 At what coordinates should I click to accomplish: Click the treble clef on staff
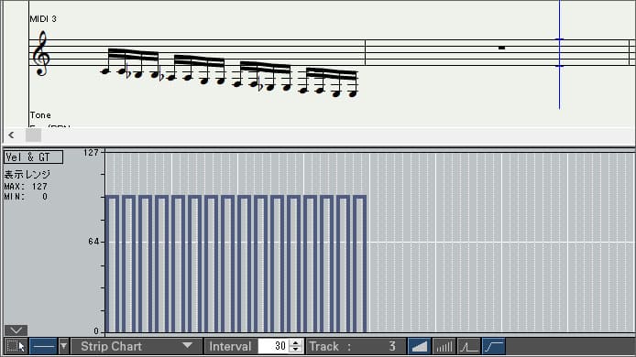point(41,54)
